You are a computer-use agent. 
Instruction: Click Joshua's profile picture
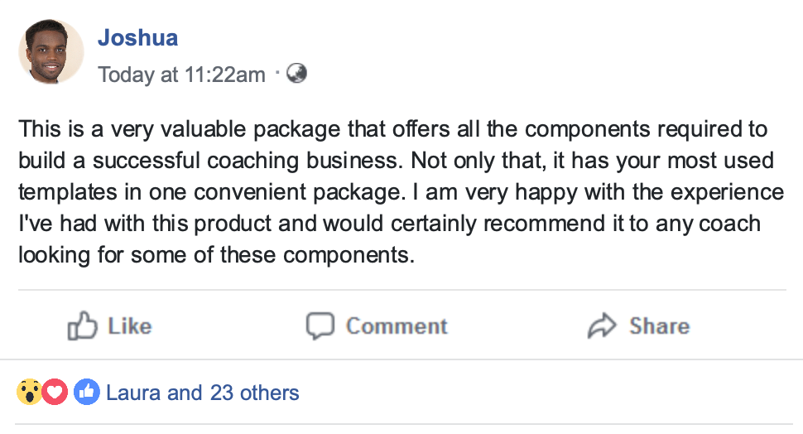tap(50, 51)
